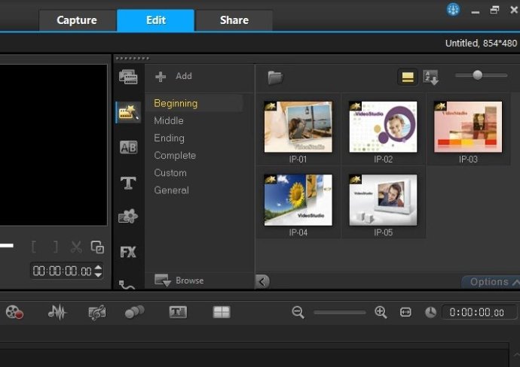Click Add to create a new folder
The width and height of the screenshot is (520, 367).
pyautogui.click(x=174, y=77)
